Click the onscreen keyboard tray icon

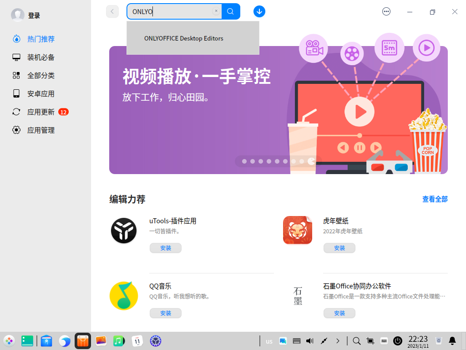point(384,341)
